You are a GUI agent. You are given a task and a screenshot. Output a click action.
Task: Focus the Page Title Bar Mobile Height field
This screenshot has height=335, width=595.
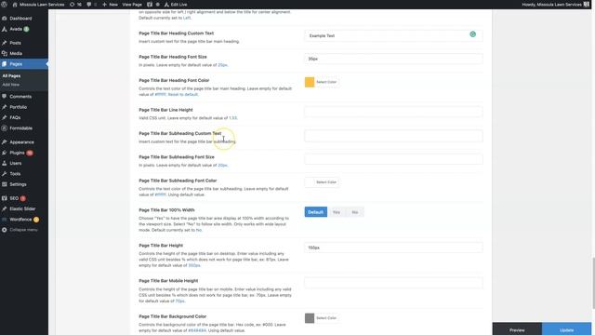tap(393, 283)
